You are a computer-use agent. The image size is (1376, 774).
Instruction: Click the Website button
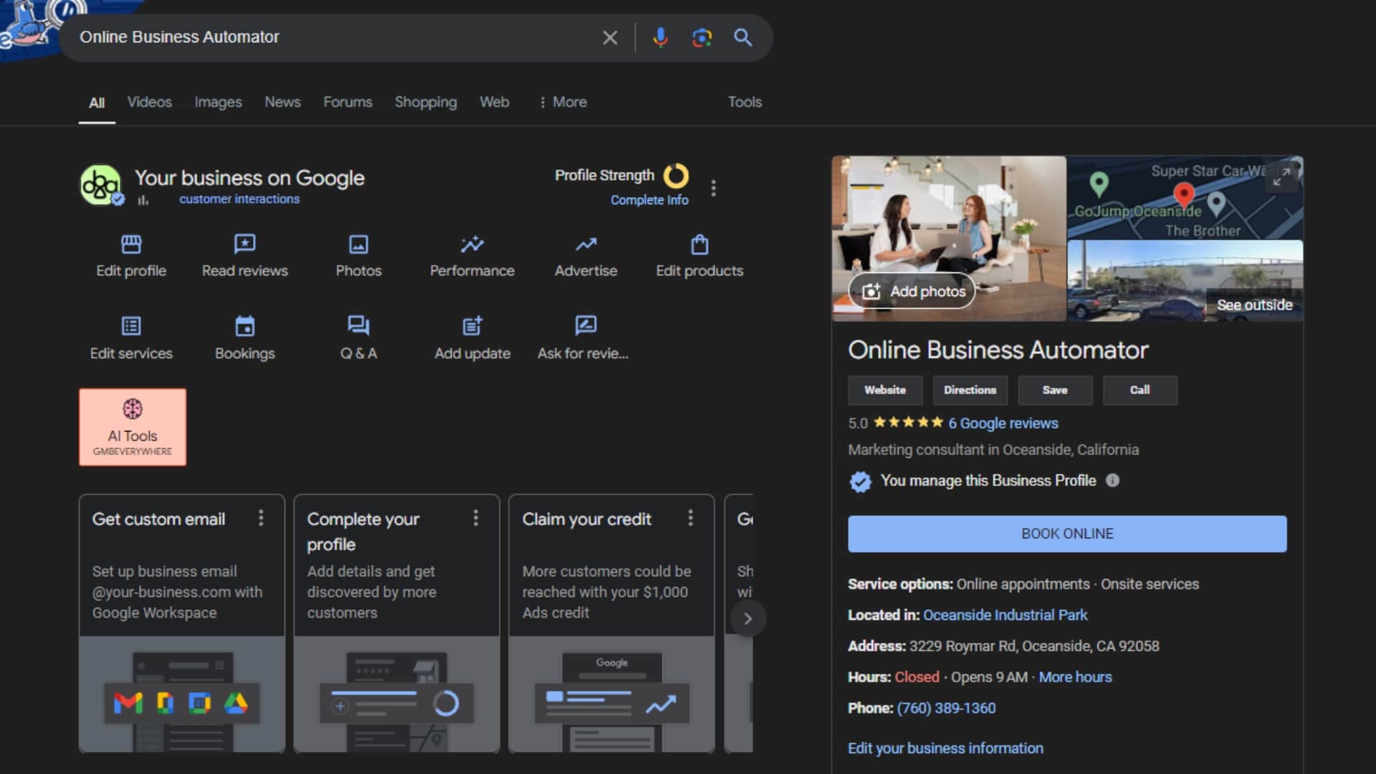pyautogui.click(x=885, y=390)
